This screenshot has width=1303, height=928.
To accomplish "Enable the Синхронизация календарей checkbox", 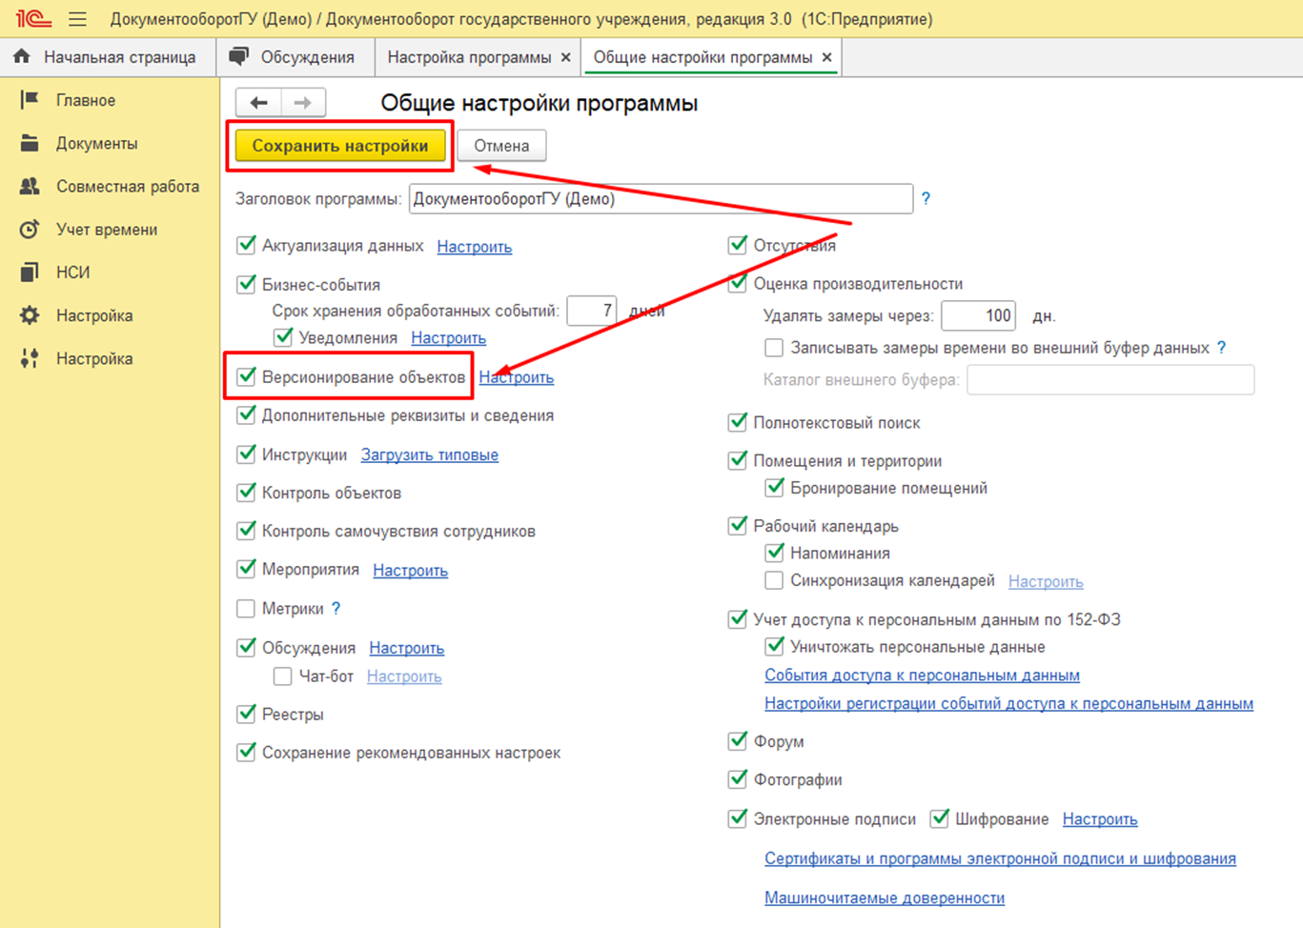I will pos(774,580).
